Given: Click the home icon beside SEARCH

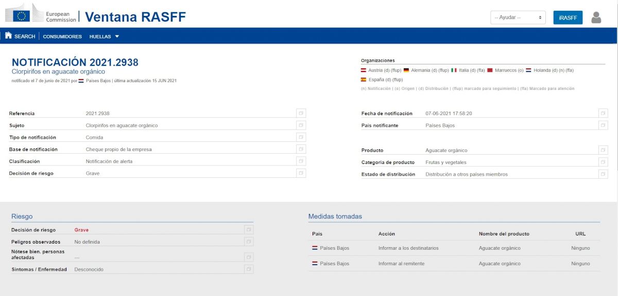Looking at the screenshot, I should [x=8, y=36].
